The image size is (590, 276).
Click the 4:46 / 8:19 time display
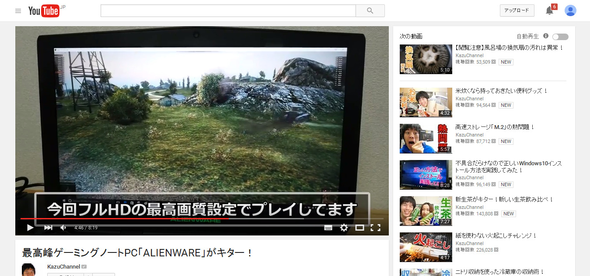[86, 228]
